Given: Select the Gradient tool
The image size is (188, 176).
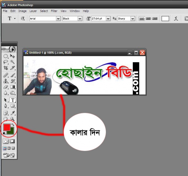Looking at the screenshot, I should click(13, 87).
